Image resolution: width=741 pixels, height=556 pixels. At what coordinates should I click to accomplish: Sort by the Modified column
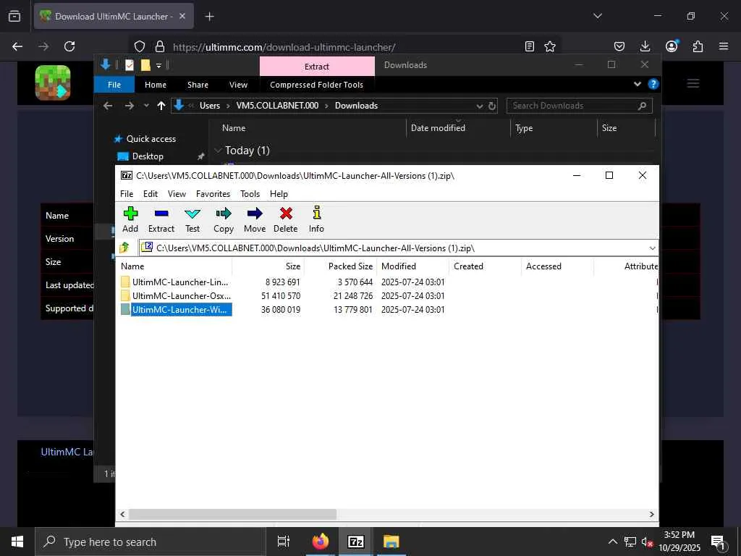click(412, 266)
